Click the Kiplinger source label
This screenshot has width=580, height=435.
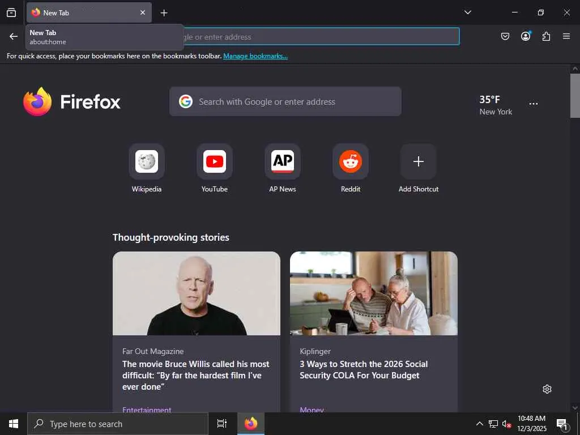[315, 351]
